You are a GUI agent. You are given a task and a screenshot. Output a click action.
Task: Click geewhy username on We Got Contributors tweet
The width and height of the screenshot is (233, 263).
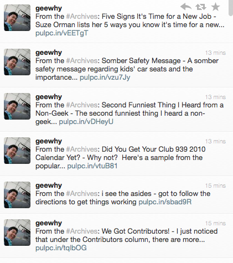(x=49, y=223)
